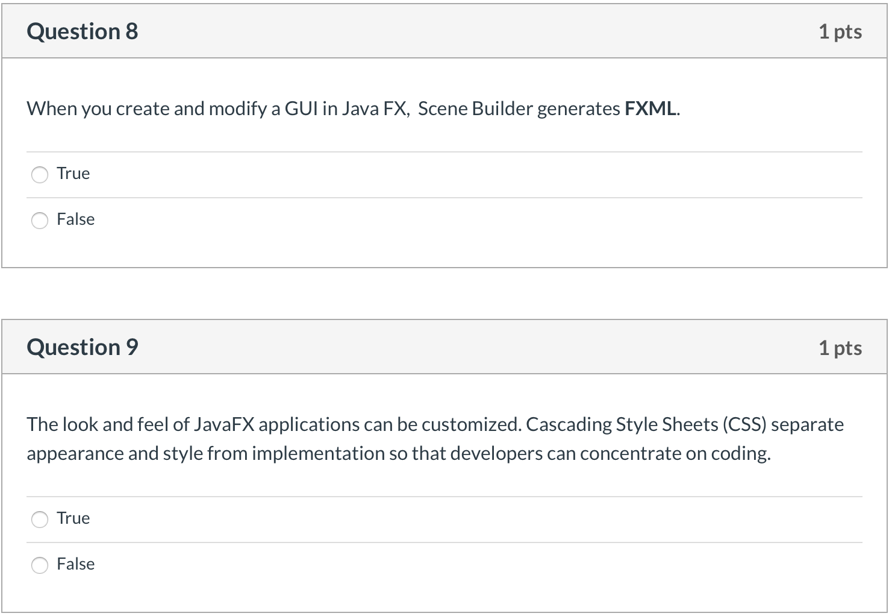Click the Question 8 answer area divider
Screen dimensions: 889x616
[444, 151]
